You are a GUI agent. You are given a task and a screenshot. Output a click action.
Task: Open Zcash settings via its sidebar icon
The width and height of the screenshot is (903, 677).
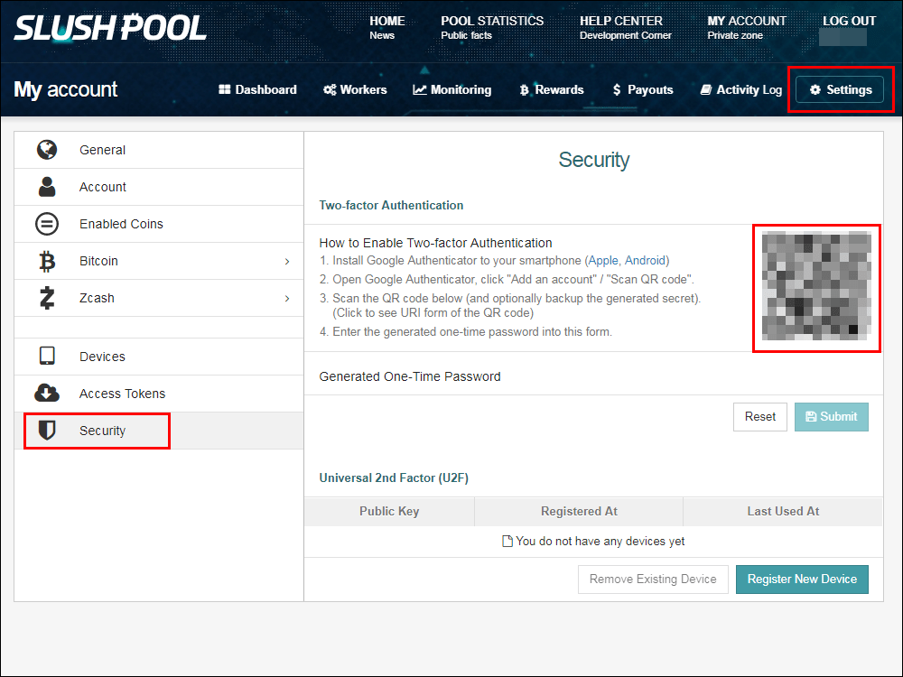point(47,298)
